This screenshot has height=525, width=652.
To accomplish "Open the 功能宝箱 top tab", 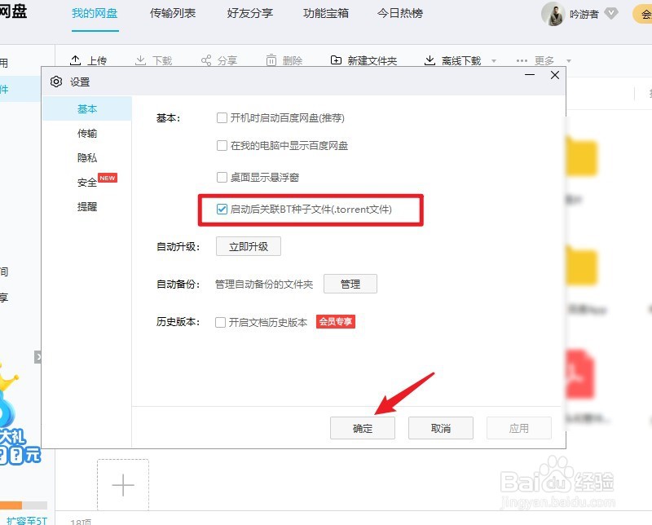I will click(x=326, y=13).
